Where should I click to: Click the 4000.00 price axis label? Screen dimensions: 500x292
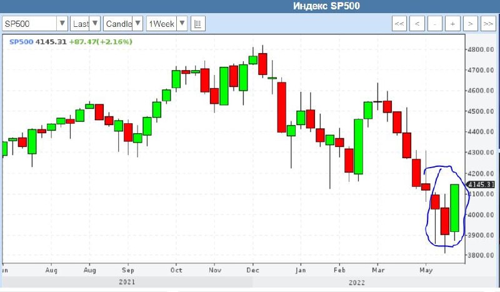pyautogui.click(x=481, y=214)
